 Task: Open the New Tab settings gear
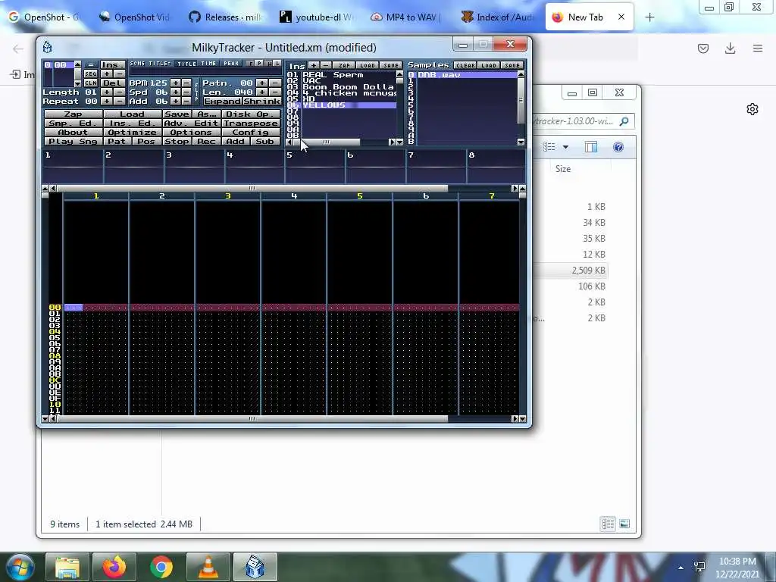point(753,109)
